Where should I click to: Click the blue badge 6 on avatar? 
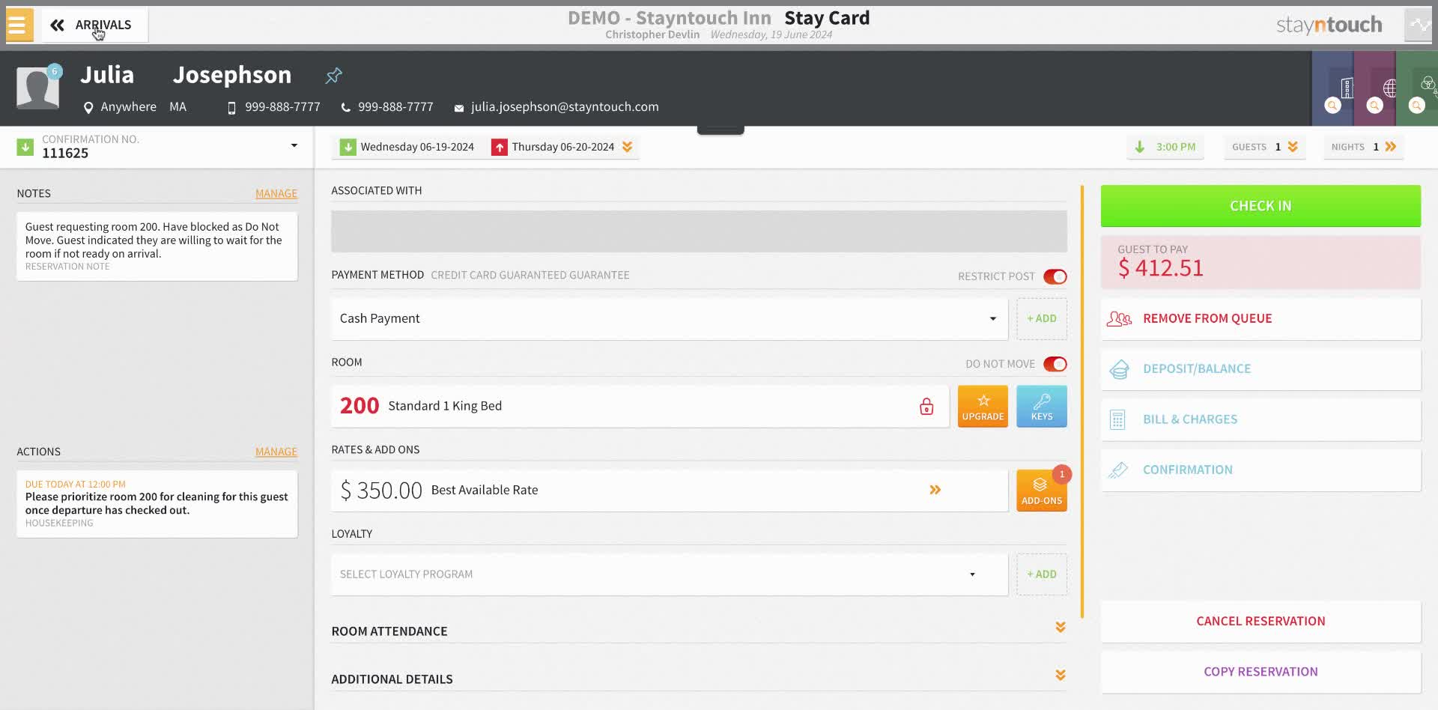[x=54, y=71]
